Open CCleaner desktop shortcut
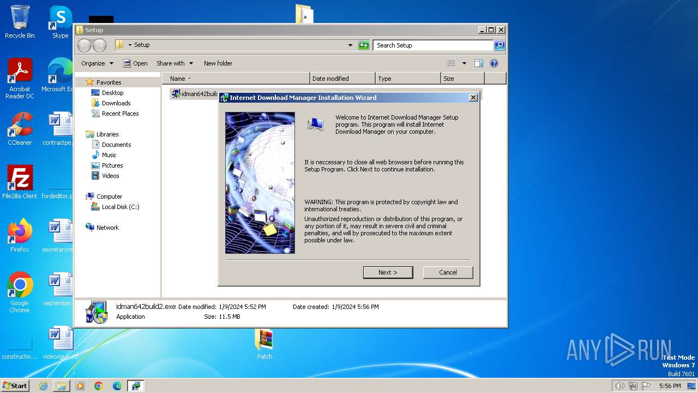The image size is (698, 393). point(20,129)
